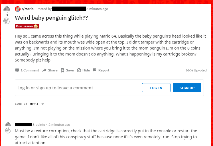Click the Report flag icon
Screen dimensions: 213x146
click(94, 70)
